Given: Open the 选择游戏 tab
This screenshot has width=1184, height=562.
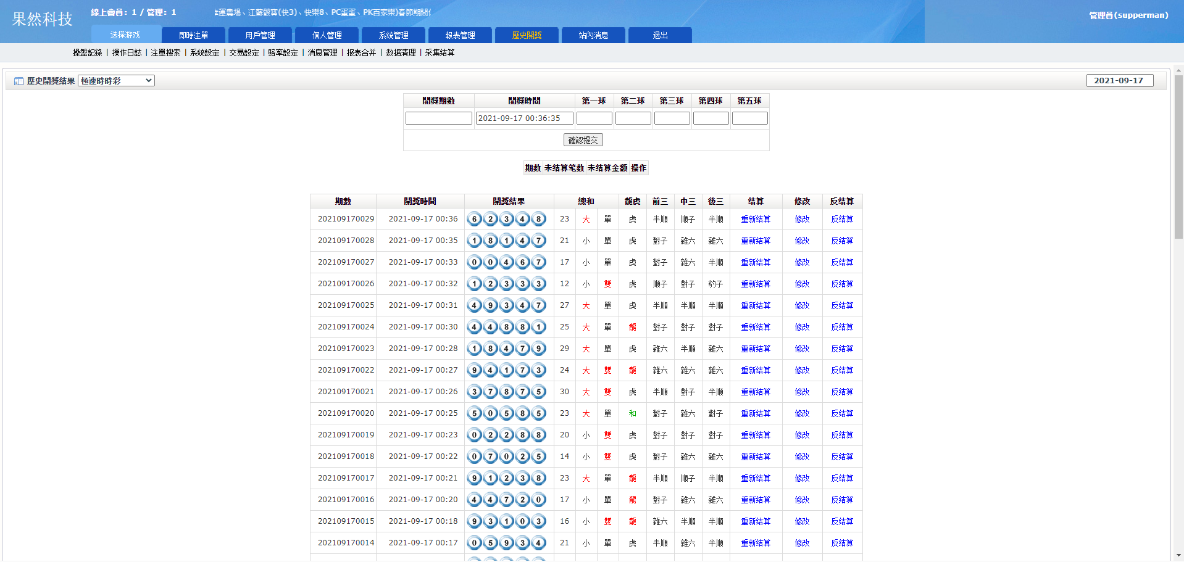Looking at the screenshot, I should 126,35.
